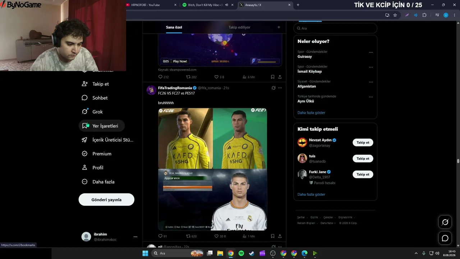The image size is (460, 259).
Task: Open the FC27 Ronaldo image
Action: coord(240,138)
